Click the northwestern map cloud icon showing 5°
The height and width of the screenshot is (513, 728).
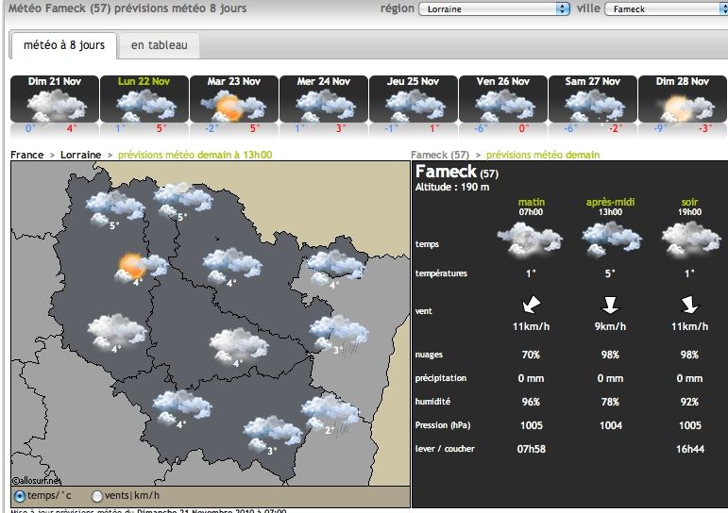[x=115, y=208]
